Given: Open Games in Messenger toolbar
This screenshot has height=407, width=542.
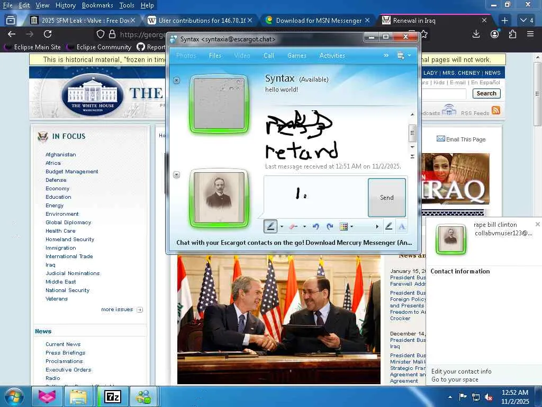Looking at the screenshot, I should pyautogui.click(x=297, y=55).
